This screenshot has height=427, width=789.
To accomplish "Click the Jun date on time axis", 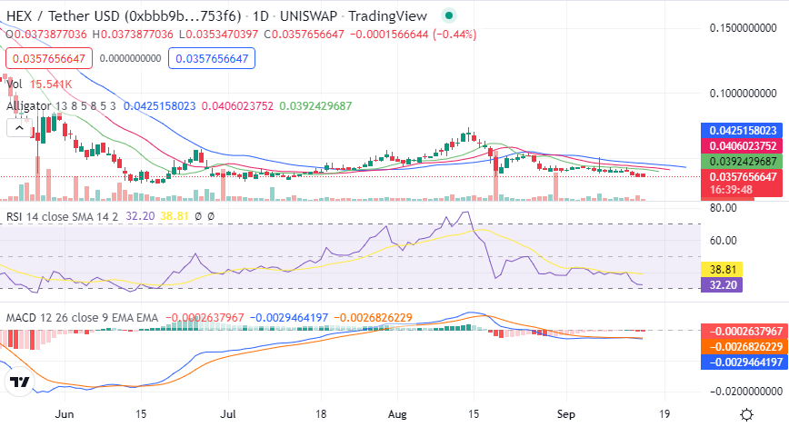I will 65,414.
